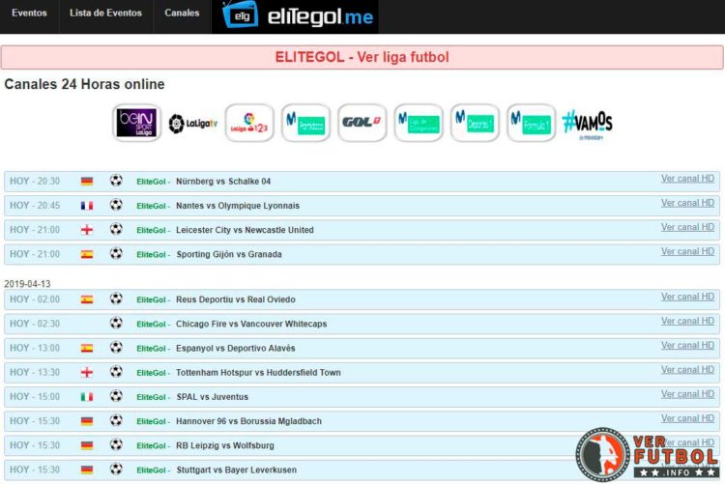
Task: Click soccer ball icon in Nantes vs Lyonnais row
Action: pos(116,205)
